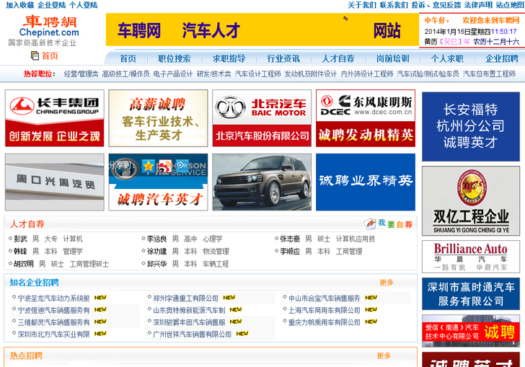The width and height of the screenshot is (525, 367).
Task: Click the star share icon on SON SERVICE ad
Action: 148,167
